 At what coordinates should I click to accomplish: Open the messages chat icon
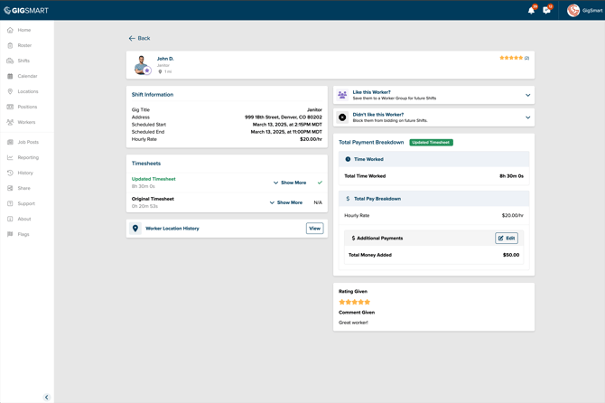pyautogui.click(x=546, y=11)
